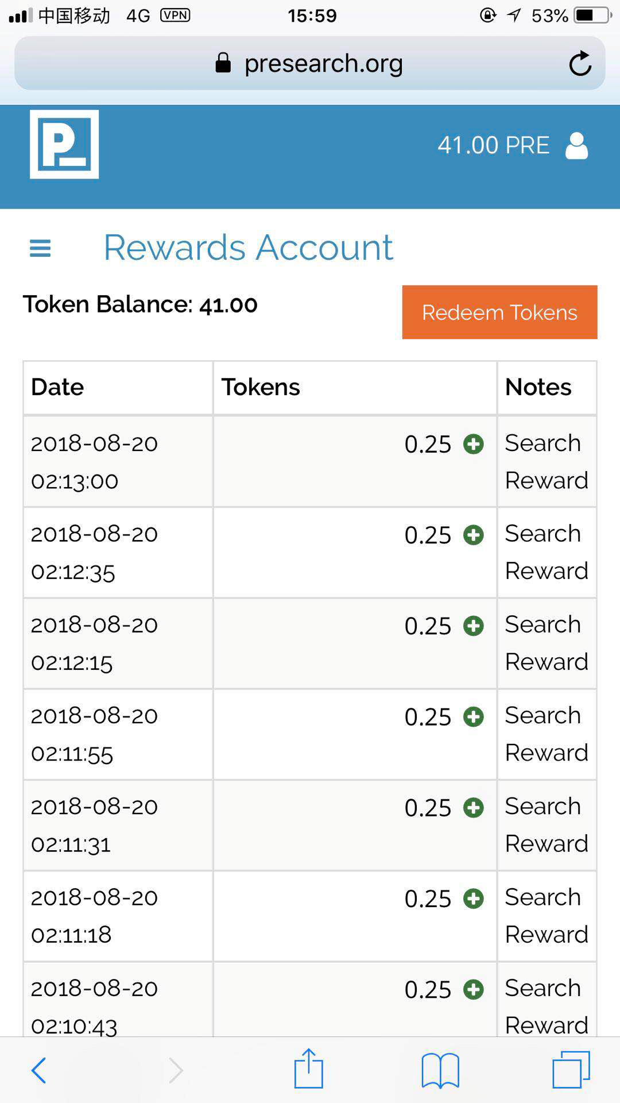Reload the page with the refresh icon

point(580,63)
